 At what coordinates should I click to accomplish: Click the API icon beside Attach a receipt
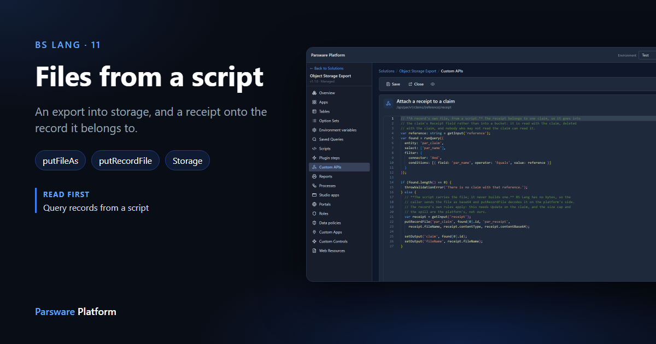[388, 103]
